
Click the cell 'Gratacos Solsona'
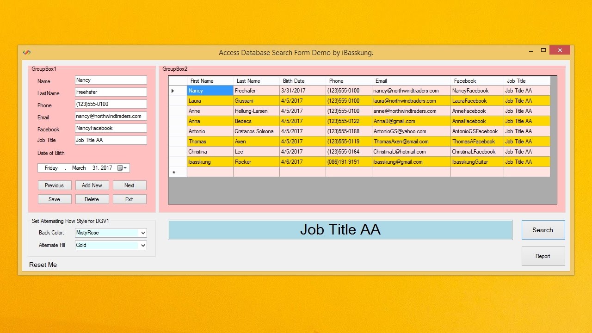coord(256,131)
